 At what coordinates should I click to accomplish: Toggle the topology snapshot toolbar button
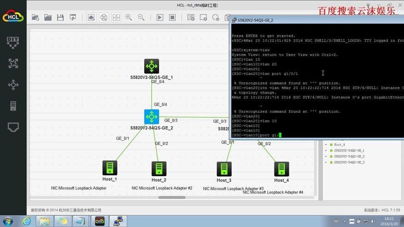click(x=91, y=17)
